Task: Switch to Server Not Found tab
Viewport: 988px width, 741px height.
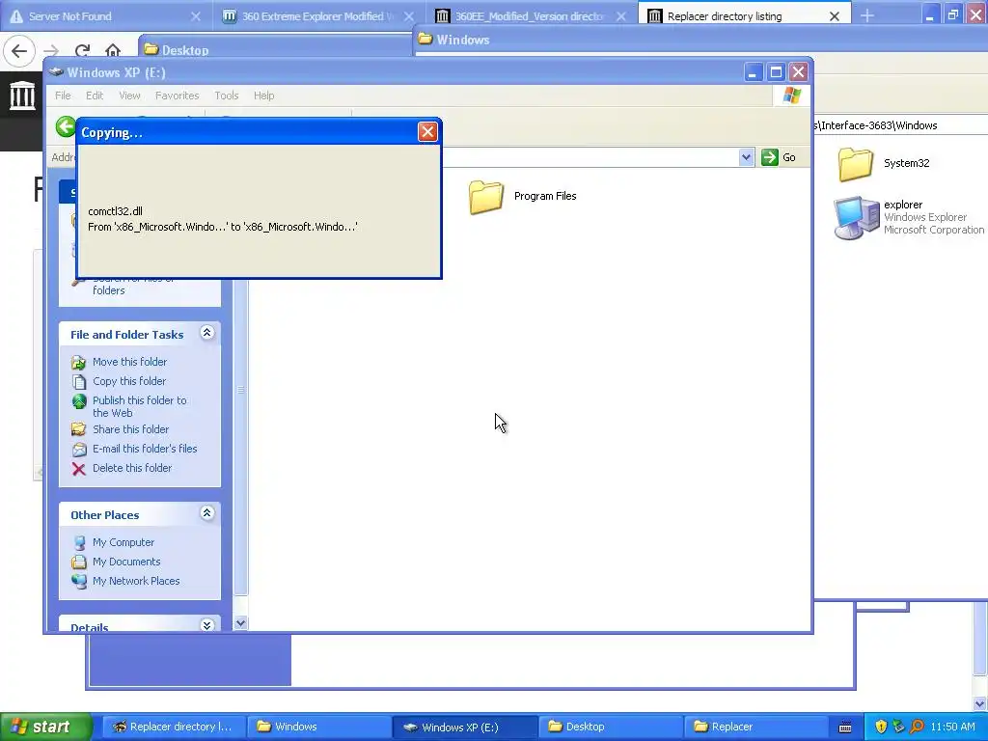Action: 104,16
